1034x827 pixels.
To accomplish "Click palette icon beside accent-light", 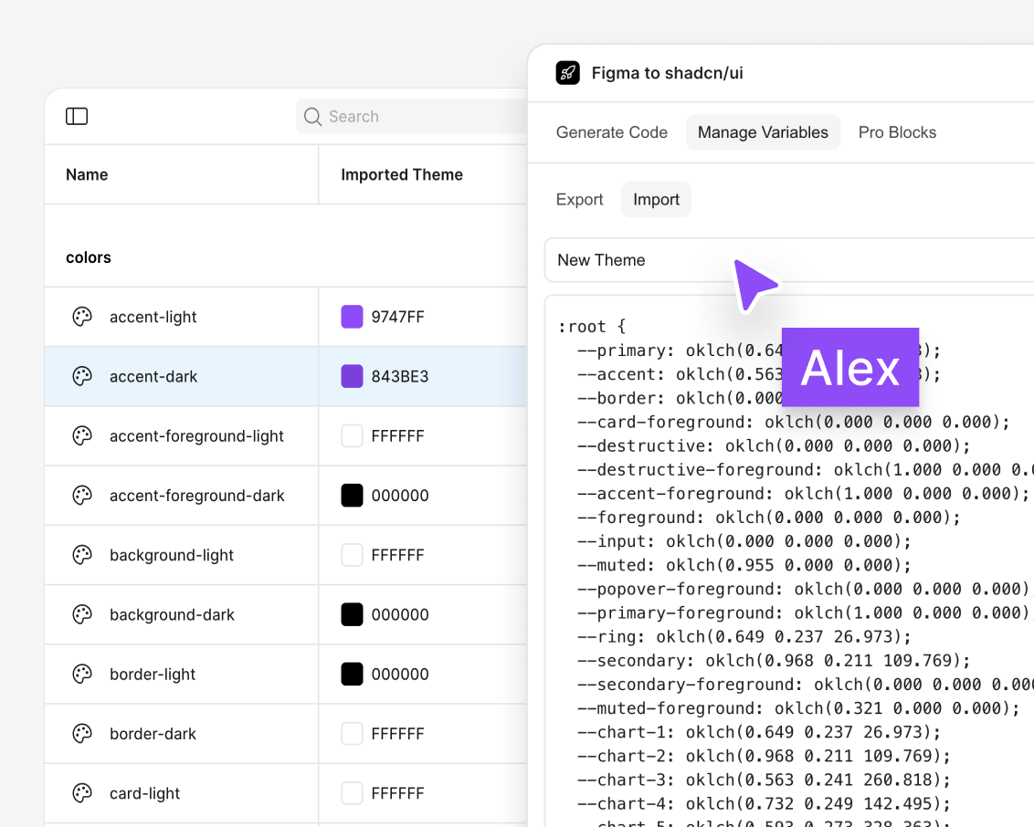I will coord(82,317).
